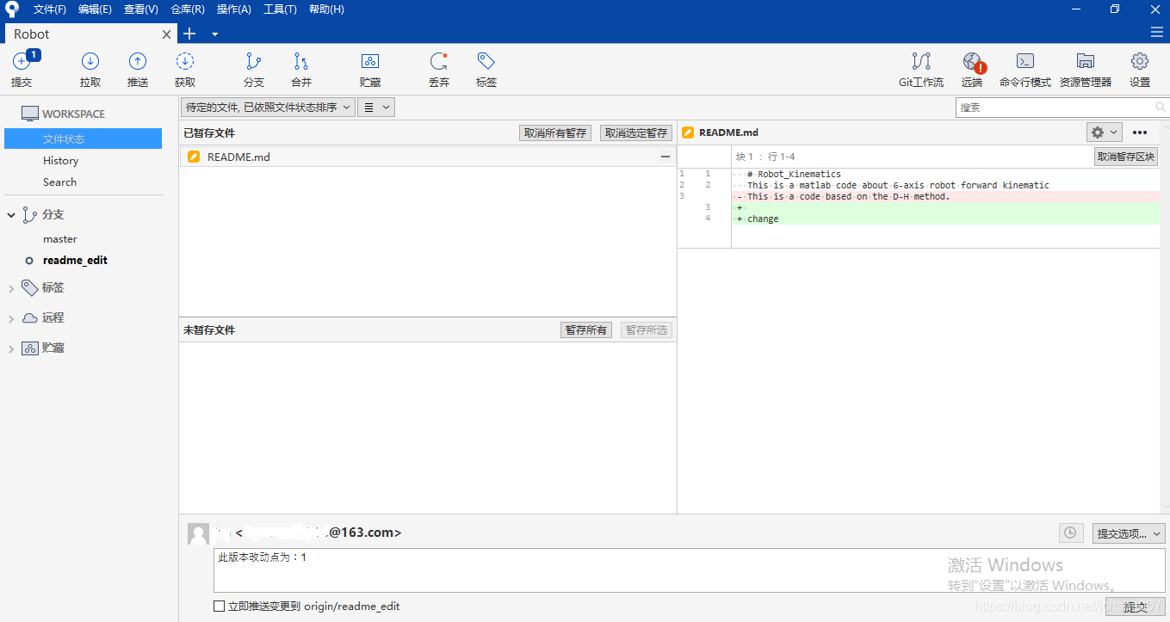Expand the 标签 tags section
Screen dimensions: 1170x622
click(11, 288)
